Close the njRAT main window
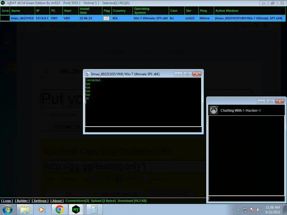Viewport: 287px width, 215px height. point(282,3)
